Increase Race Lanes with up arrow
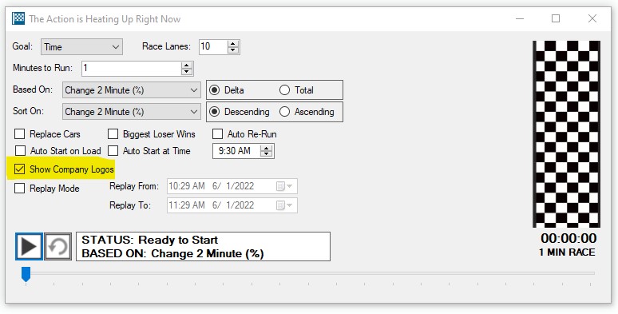The width and height of the screenshot is (618, 314). coord(233,44)
